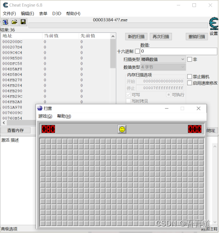
Task: Click the 查看内存 memory view button
Action: point(15,130)
